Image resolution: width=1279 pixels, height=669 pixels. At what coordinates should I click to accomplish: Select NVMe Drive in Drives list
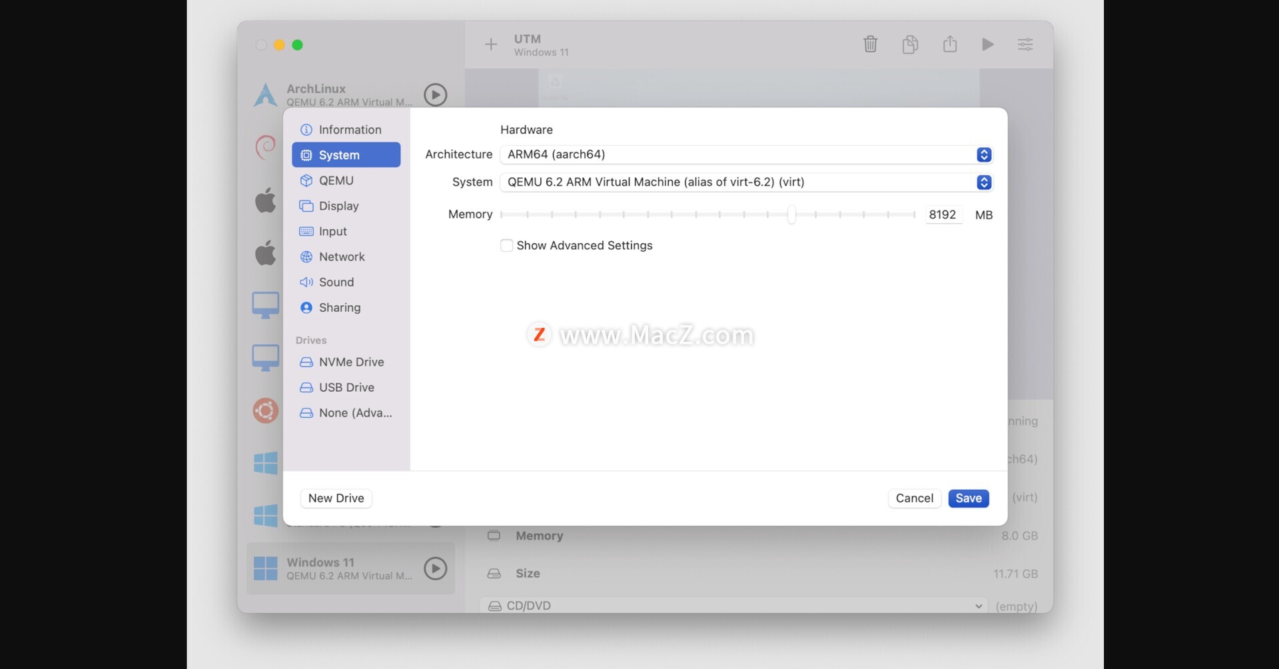pos(351,362)
